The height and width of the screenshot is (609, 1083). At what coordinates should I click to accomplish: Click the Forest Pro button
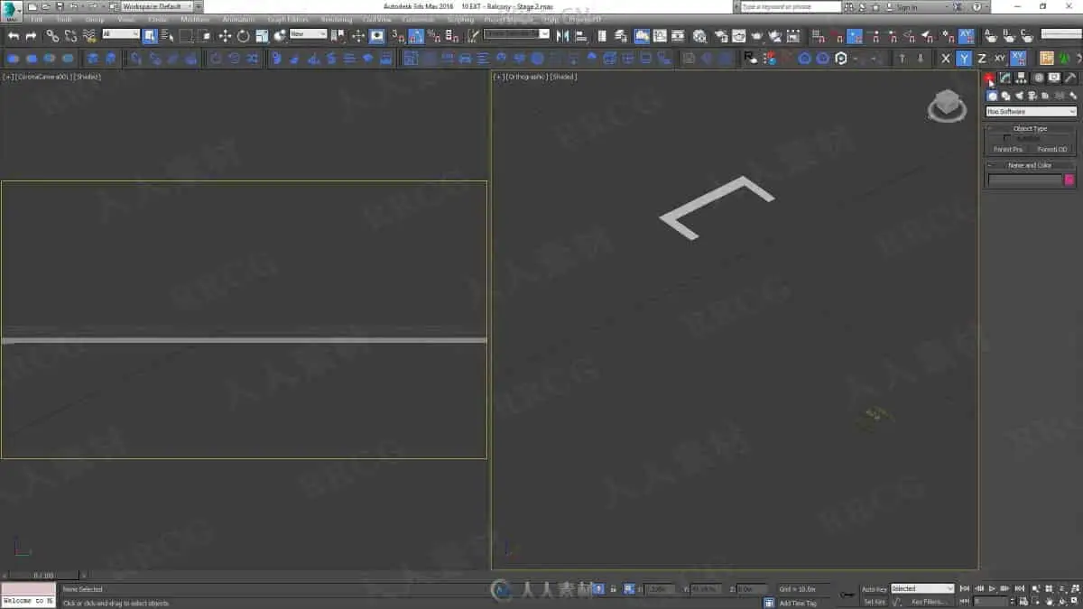[1008, 150]
